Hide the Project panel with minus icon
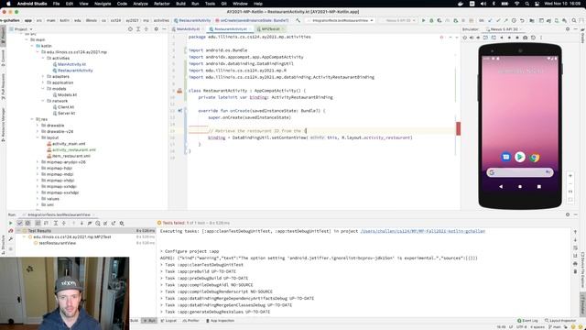Screen dimensions: 586x330 (x=164, y=28)
